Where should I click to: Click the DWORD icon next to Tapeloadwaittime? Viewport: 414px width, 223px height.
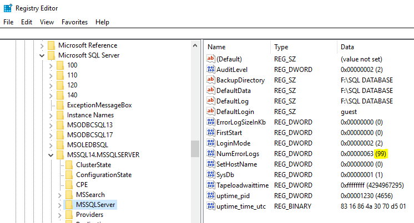(211, 185)
